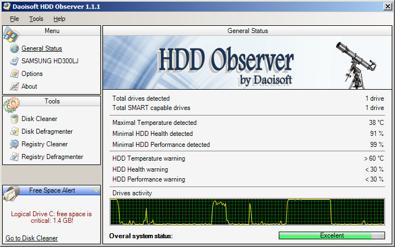Image resolution: width=395 pixels, height=247 pixels.
Task: Open the Help menu
Action: [x=59, y=19]
